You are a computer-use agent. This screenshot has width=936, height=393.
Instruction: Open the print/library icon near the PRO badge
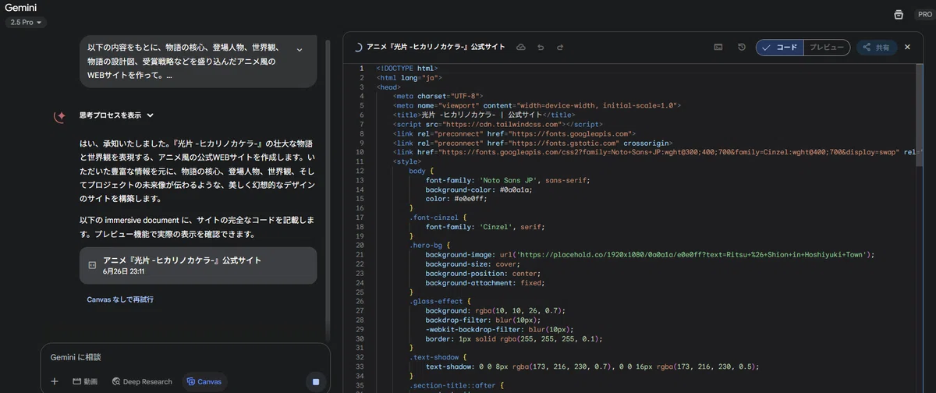click(899, 14)
